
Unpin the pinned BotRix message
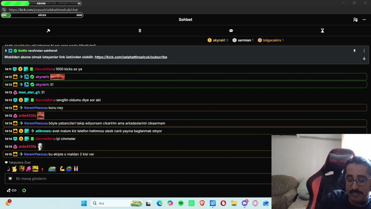point(354,51)
